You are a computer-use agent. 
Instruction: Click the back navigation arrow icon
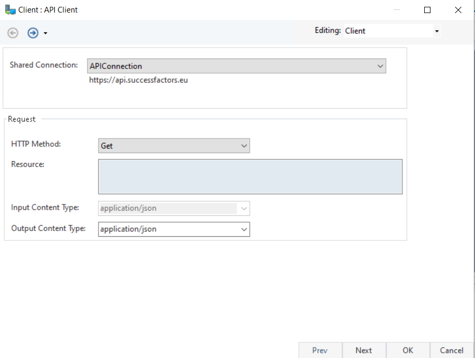point(13,33)
